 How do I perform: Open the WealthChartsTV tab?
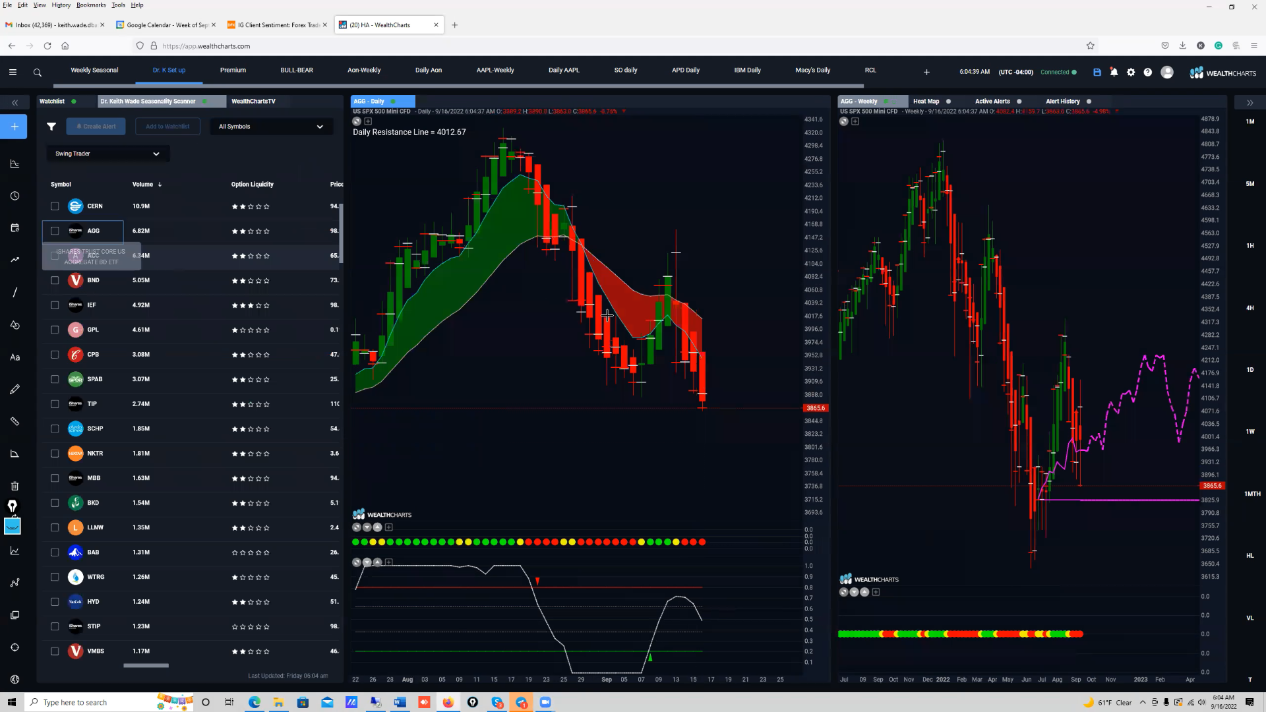(x=253, y=102)
